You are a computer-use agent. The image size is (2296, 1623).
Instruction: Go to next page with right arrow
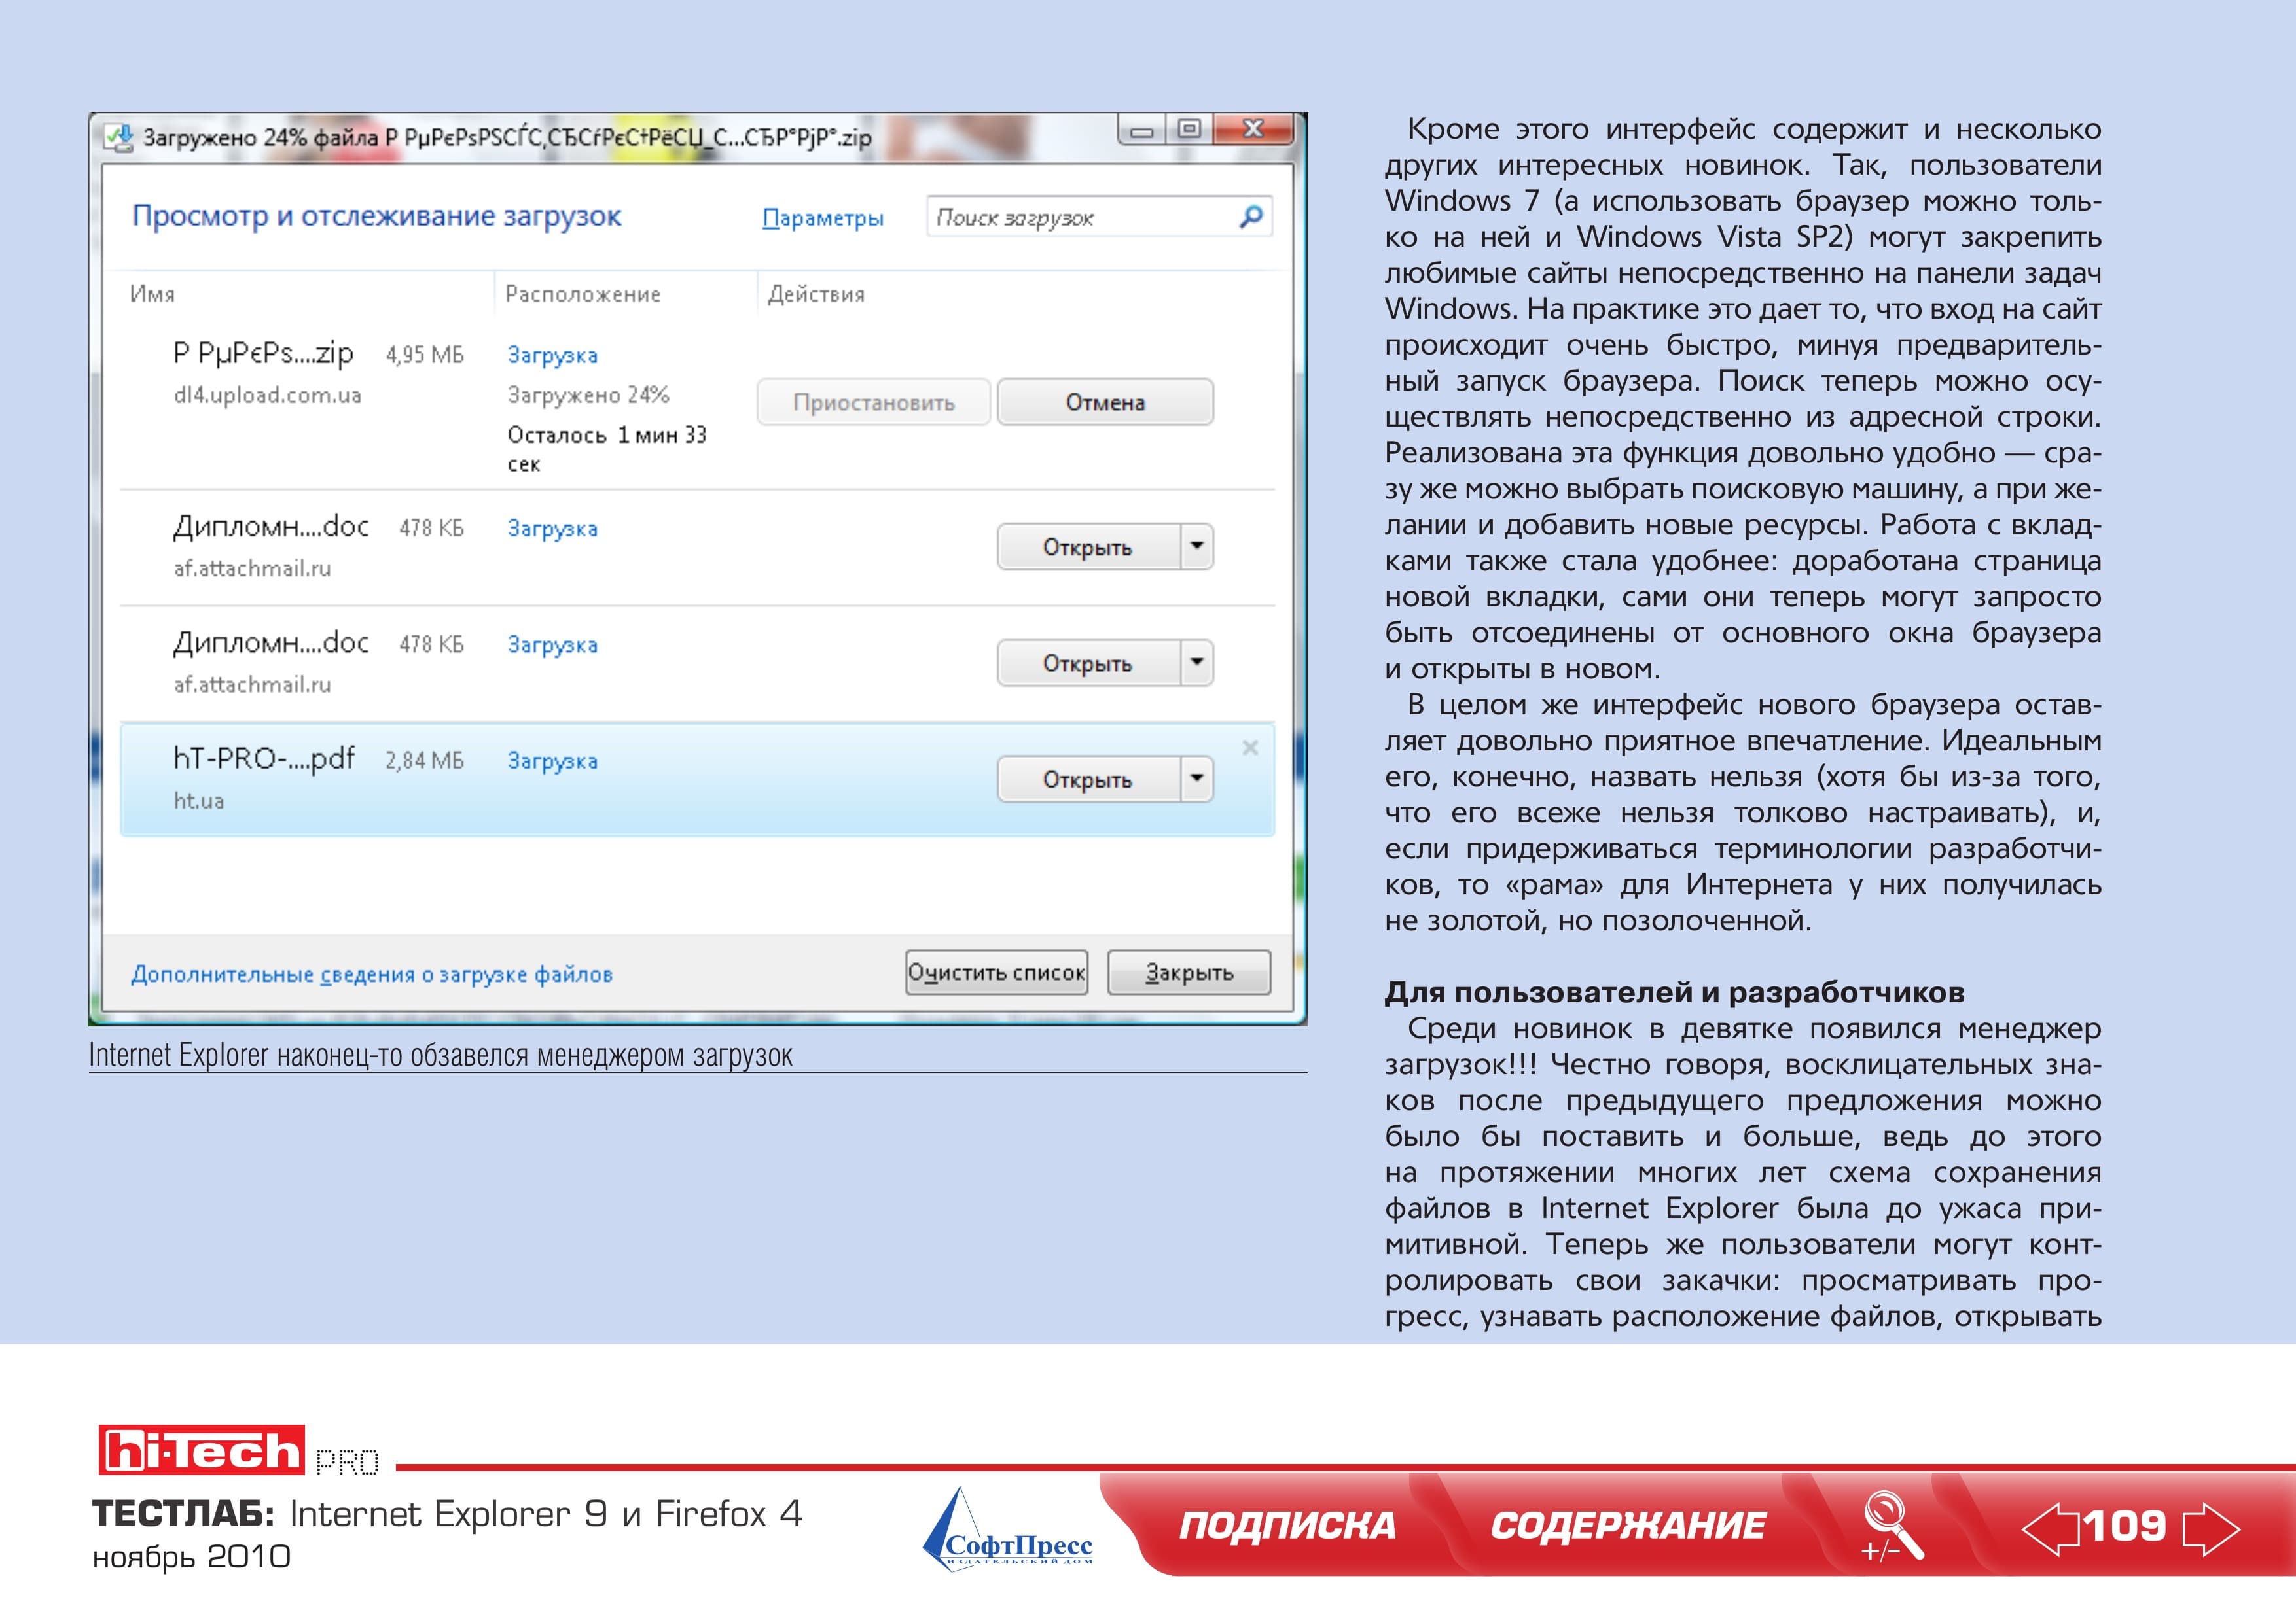coord(2211,1529)
